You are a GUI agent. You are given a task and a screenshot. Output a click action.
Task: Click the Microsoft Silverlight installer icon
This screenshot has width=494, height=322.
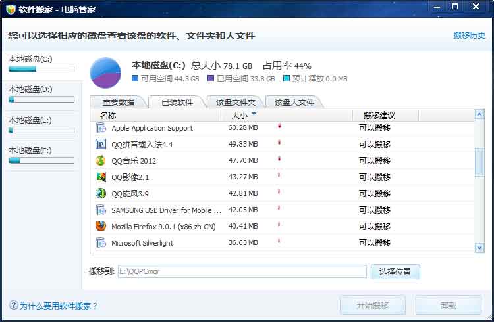[x=101, y=243]
